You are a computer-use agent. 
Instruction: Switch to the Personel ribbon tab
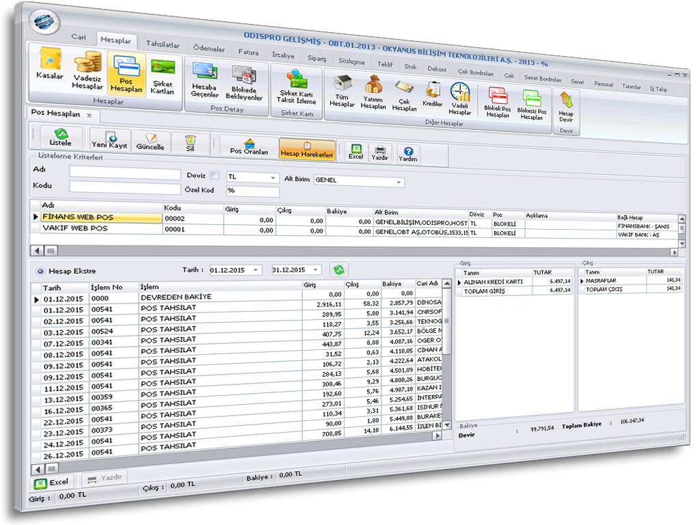click(x=604, y=84)
